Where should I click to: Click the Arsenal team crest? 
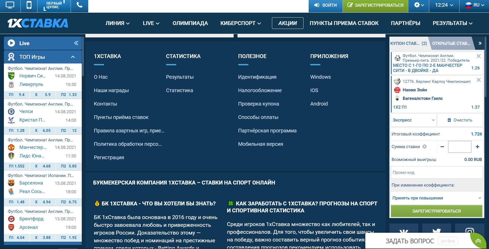(11, 227)
